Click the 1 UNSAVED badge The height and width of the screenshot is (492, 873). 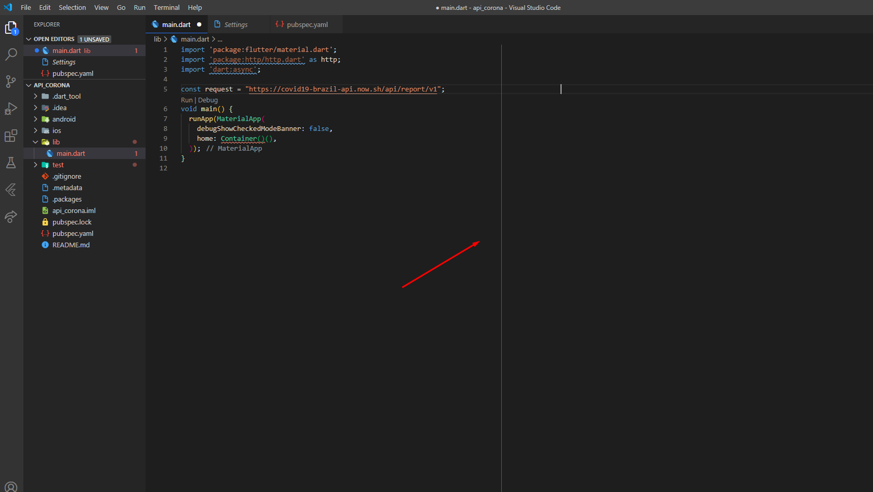pyautogui.click(x=94, y=39)
